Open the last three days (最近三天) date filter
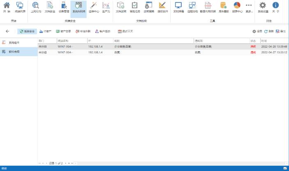Viewport: 289px width, 171px height. pos(125,31)
